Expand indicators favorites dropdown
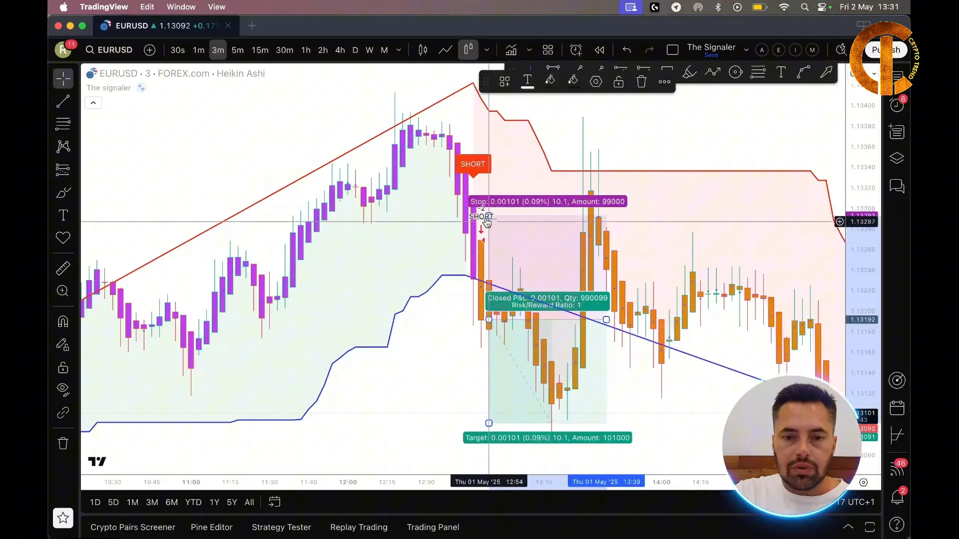The height and width of the screenshot is (539, 959). [x=529, y=50]
